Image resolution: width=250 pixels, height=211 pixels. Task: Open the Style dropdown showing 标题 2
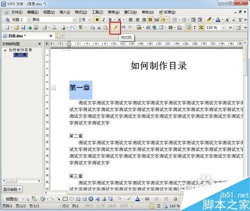(x=28, y=20)
